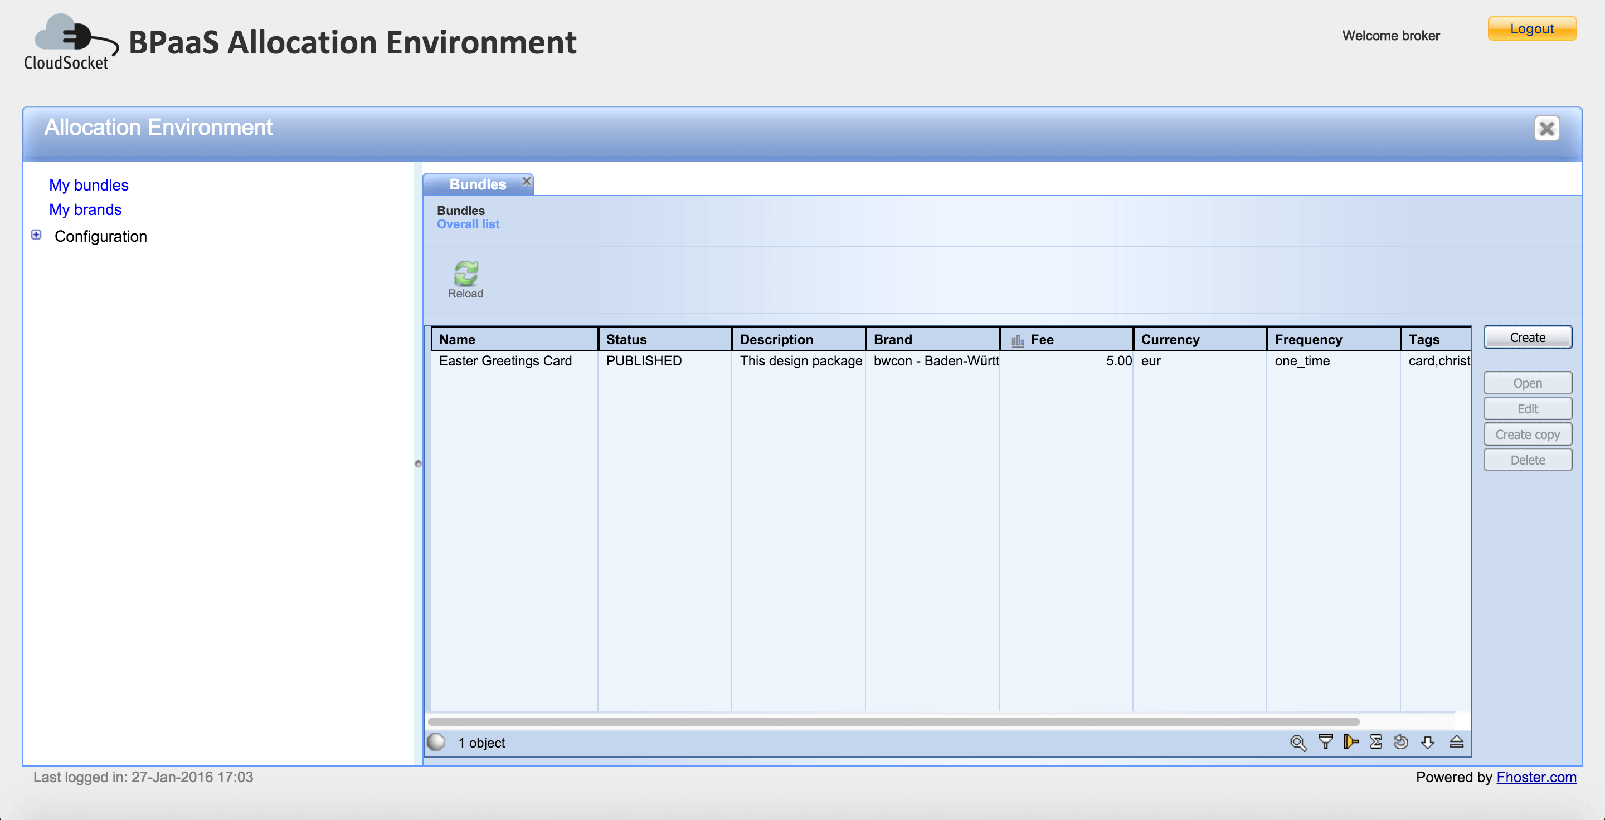1605x820 pixels.
Task: Close the Bundles tab
Action: 527,180
